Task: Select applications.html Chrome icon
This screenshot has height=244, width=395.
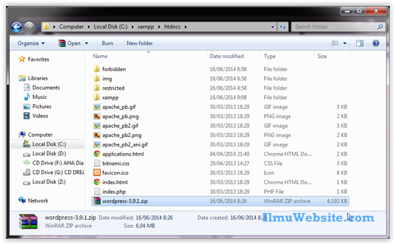Action: click(97, 154)
